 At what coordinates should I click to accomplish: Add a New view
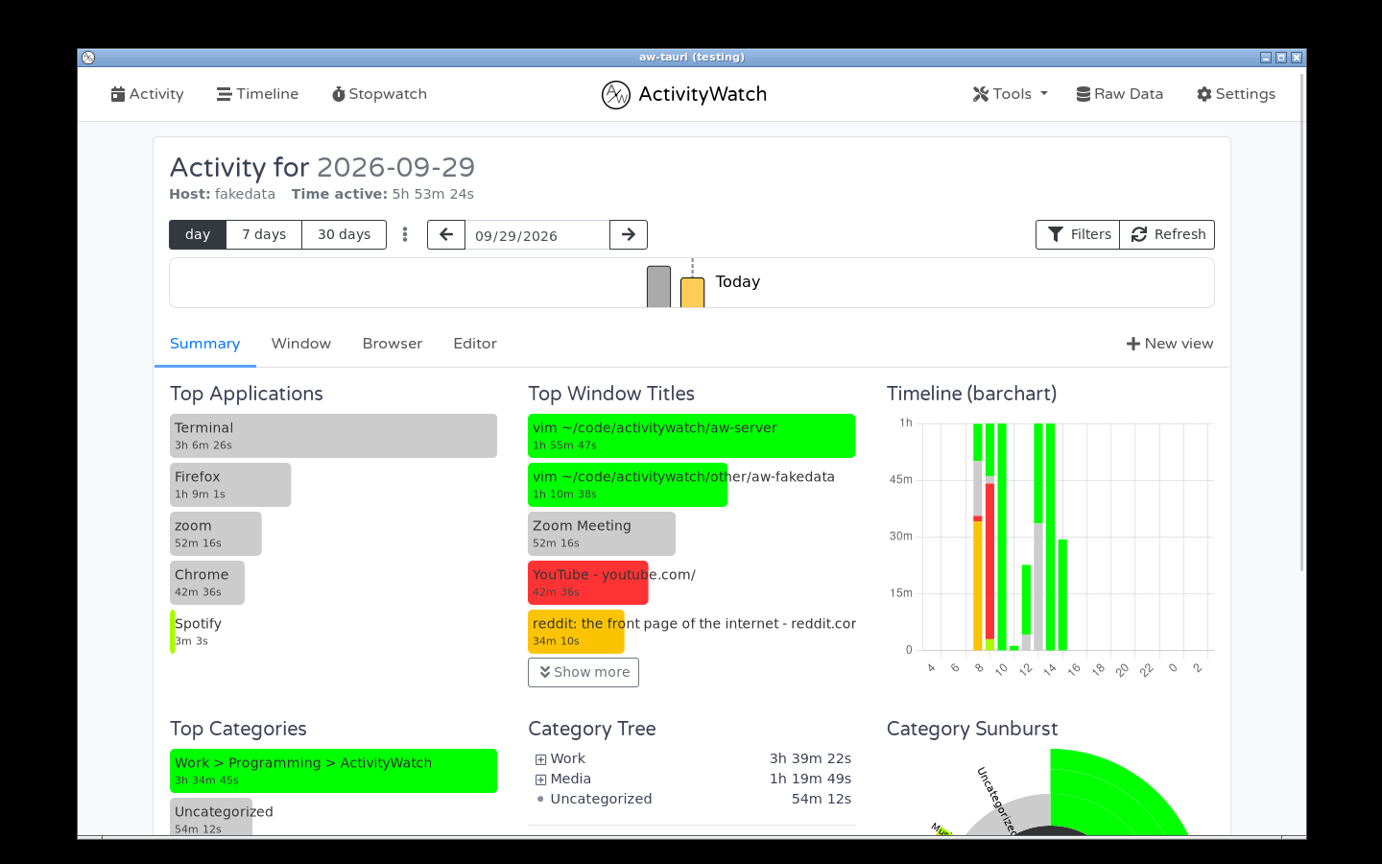pos(1170,344)
